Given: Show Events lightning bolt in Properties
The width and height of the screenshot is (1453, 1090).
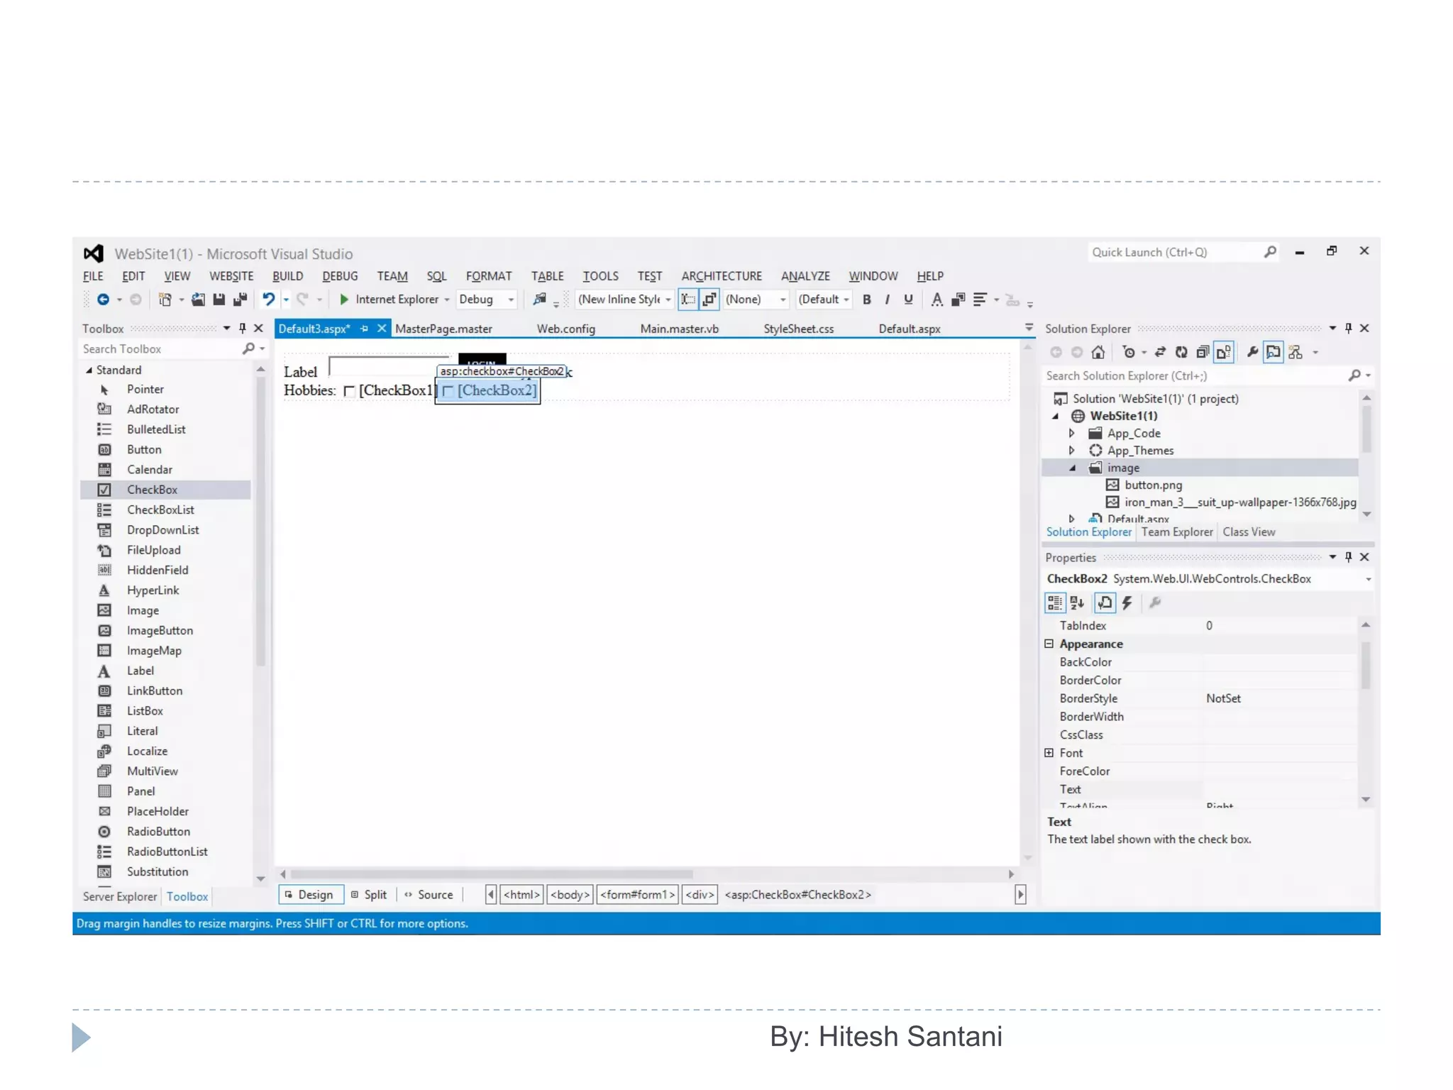Looking at the screenshot, I should (x=1127, y=603).
